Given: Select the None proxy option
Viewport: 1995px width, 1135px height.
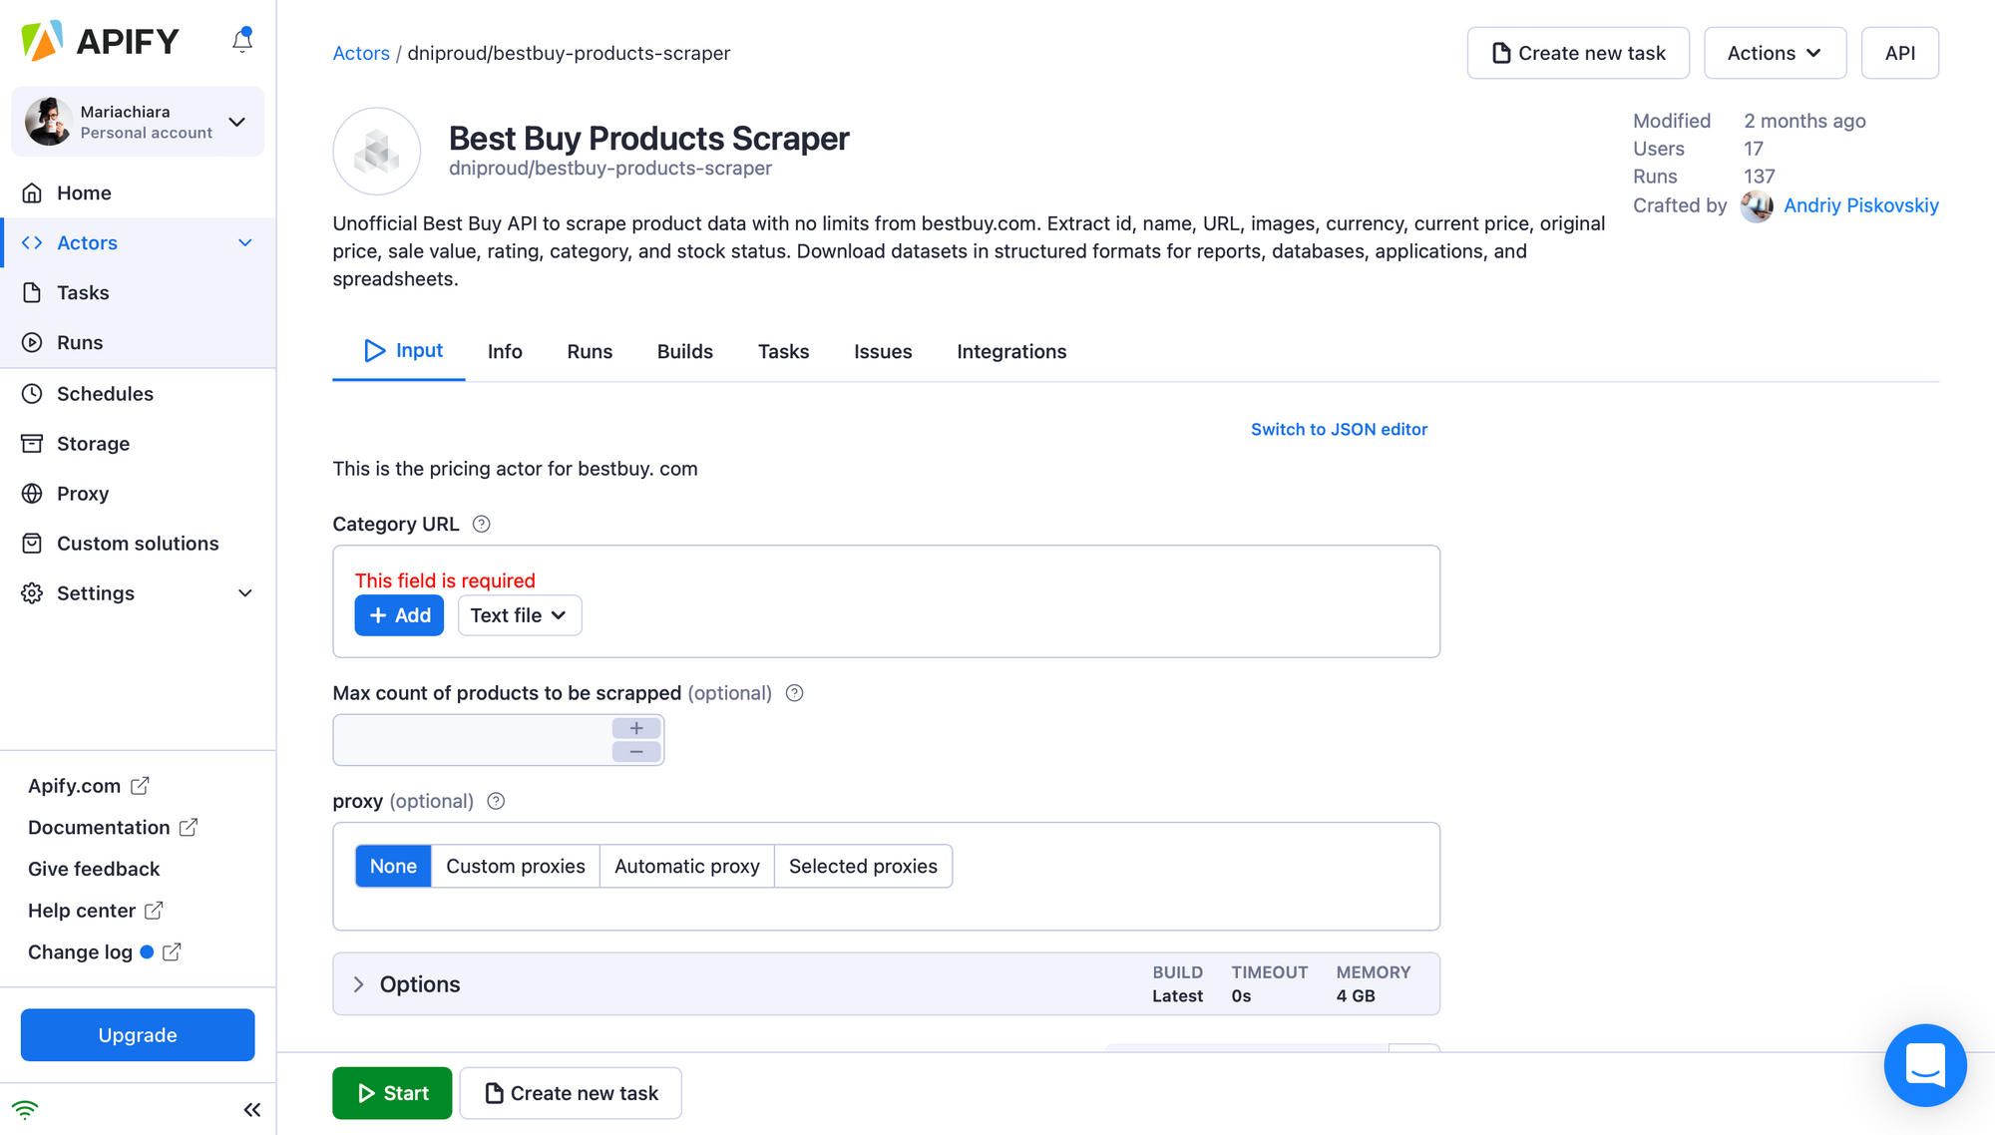Looking at the screenshot, I should click(393, 866).
